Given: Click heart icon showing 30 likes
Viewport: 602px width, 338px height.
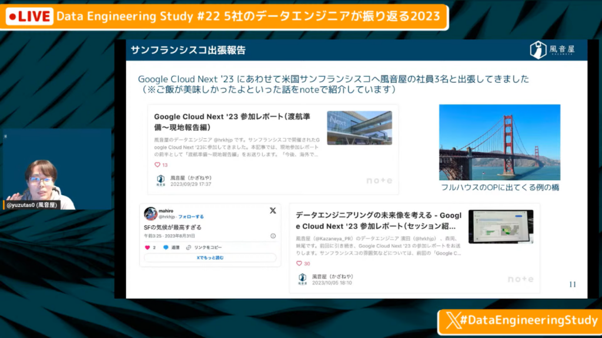Looking at the screenshot, I should (x=299, y=263).
